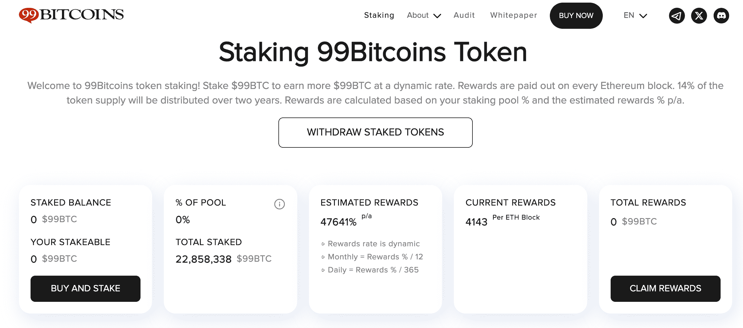This screenshot has width=743, height=328.
Task: Click the 99Bitcoins logo
Action: [x=71, y=15]
